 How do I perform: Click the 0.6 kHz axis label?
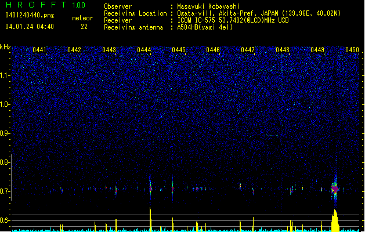pyautogui.click(x=5, y=220)
